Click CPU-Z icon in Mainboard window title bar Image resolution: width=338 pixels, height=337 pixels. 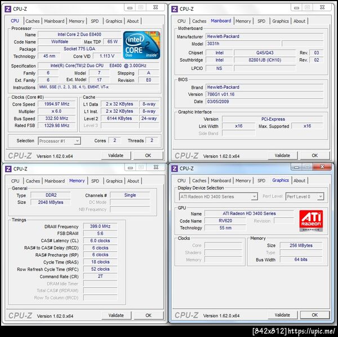(x=175, y=9)
